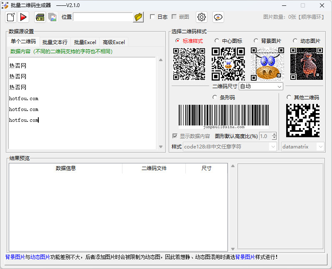Click the animated QR code sample
This screenshot has width=332, height=269.
tap(306, 64)
